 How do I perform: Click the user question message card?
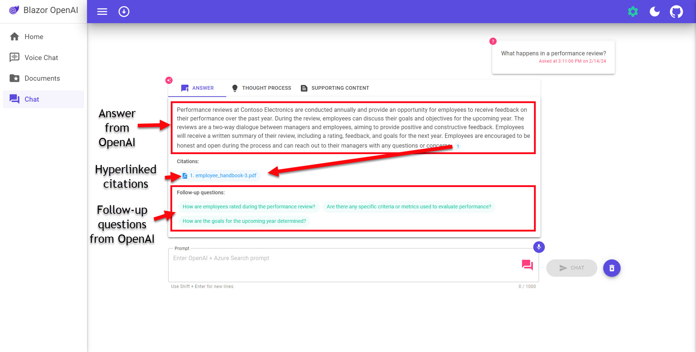pos(554,57)
